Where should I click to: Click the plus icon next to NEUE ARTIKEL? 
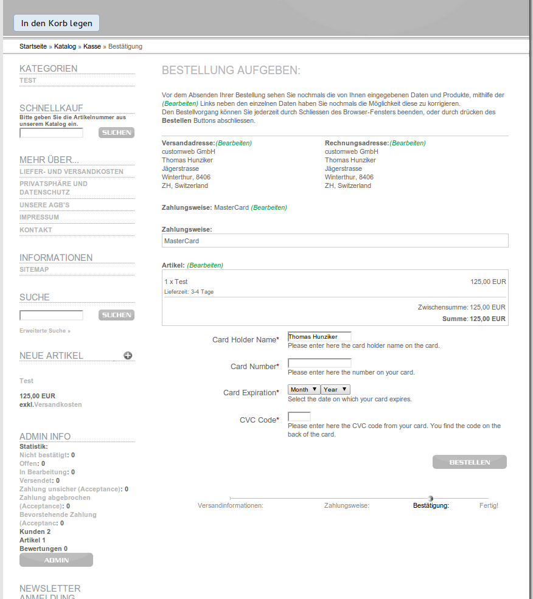[x=127, y=355]
